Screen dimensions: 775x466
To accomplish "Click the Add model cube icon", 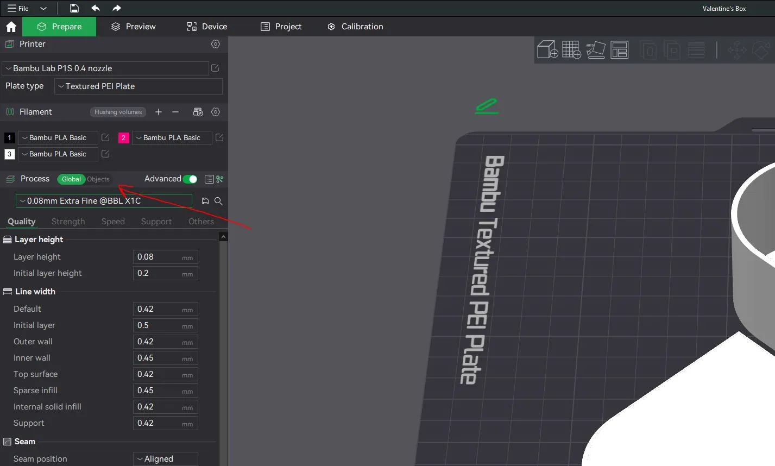I will [547, 49].
